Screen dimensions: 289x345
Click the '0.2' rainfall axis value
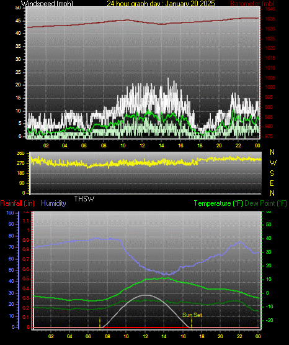click(26, 308)
